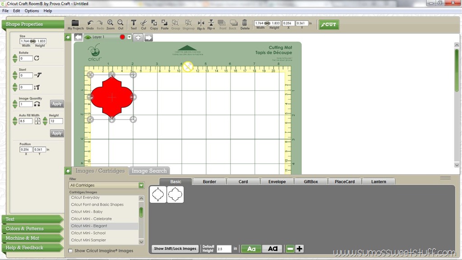Click the rotate arrow icon beside Rotate field
The width and height of the screenshot is (462, 260).
(37, 58)
